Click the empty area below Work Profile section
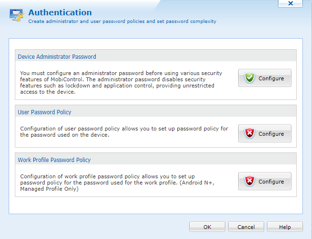The height and width of the screenshot is (239, 312). pyautogui.click(x=156, y=205)
